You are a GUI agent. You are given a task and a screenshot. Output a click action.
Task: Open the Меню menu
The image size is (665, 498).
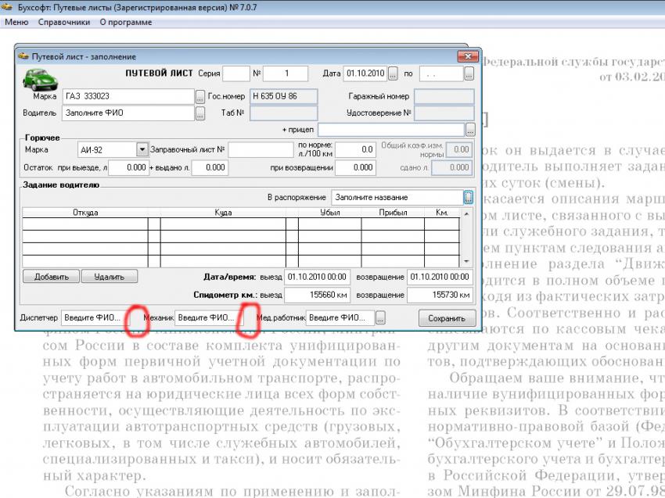(16, 22)
